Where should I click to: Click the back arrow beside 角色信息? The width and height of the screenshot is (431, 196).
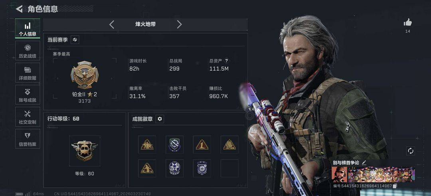tap(19, 9)
